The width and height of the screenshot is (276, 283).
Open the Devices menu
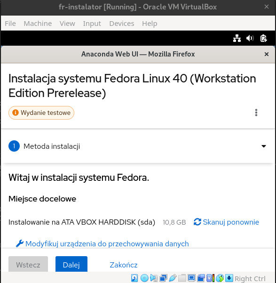[122, 24]
